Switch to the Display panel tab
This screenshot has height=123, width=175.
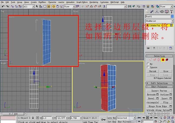tap(167, 12)
